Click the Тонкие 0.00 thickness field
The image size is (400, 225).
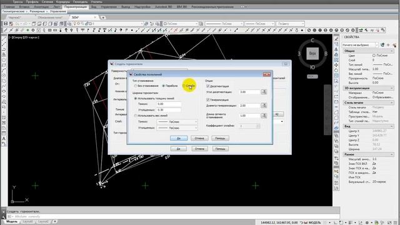click(169, 104)
